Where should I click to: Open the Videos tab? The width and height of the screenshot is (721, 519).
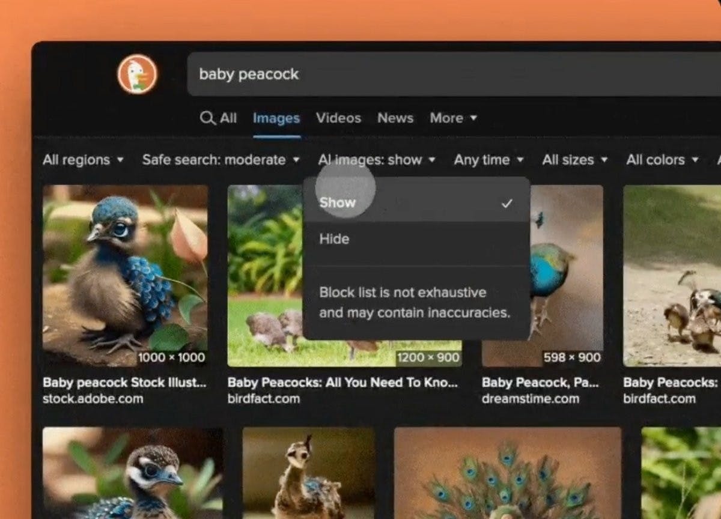(338, 118)
